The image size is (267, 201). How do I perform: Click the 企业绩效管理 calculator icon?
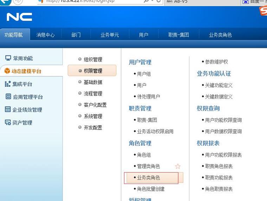(x=8, y=110)
